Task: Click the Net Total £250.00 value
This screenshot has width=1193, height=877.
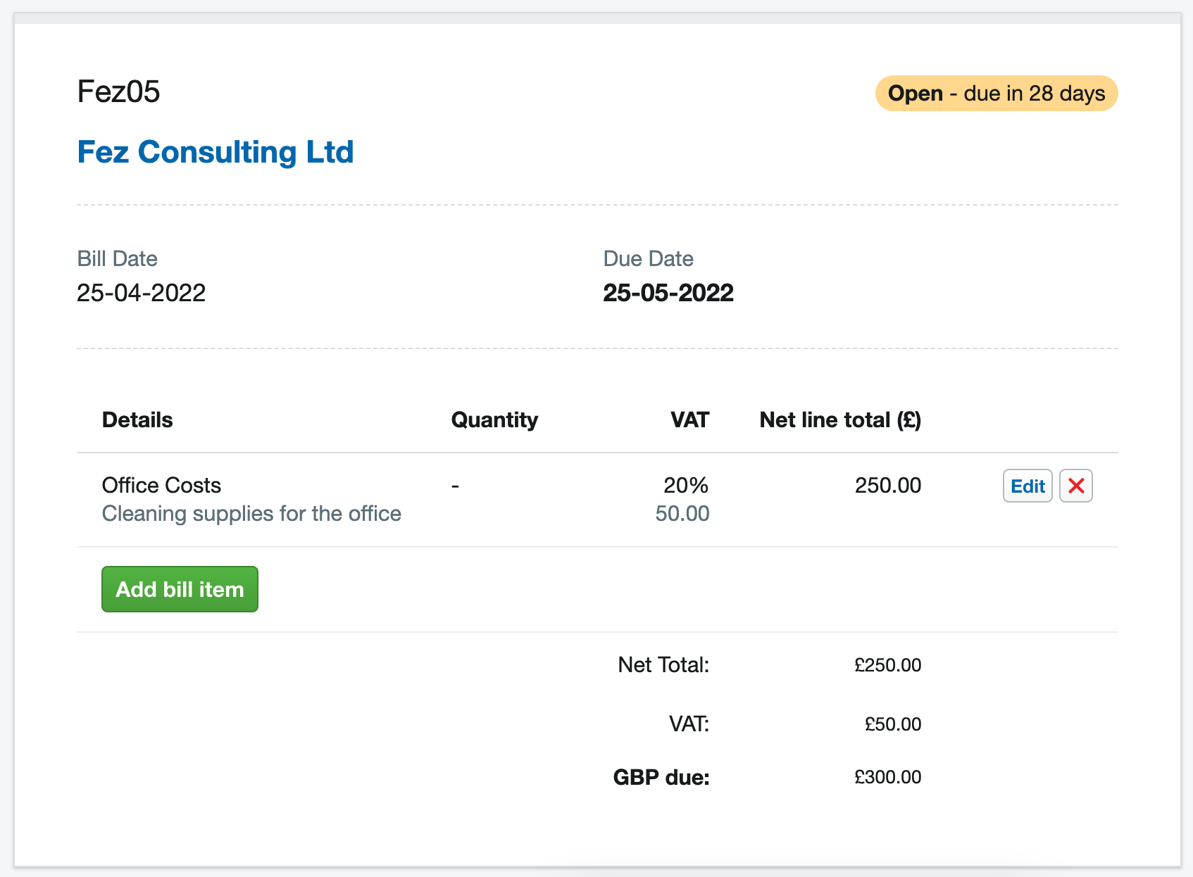Action: point(887,665)
